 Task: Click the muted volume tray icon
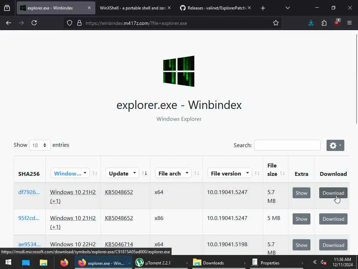pyautogui.click(x=323, y=262)
